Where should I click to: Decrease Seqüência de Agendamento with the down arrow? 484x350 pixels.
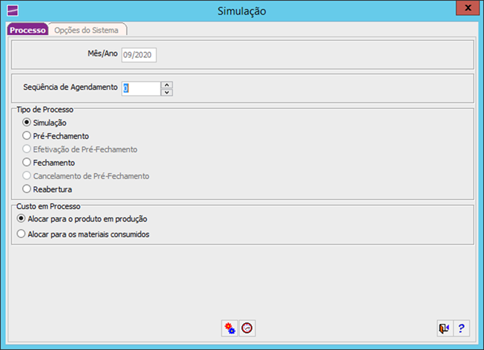coord(166,92)
